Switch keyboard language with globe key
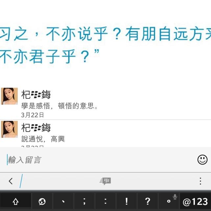The height and width of the screenshot is (211, 211). coord(42,201)
